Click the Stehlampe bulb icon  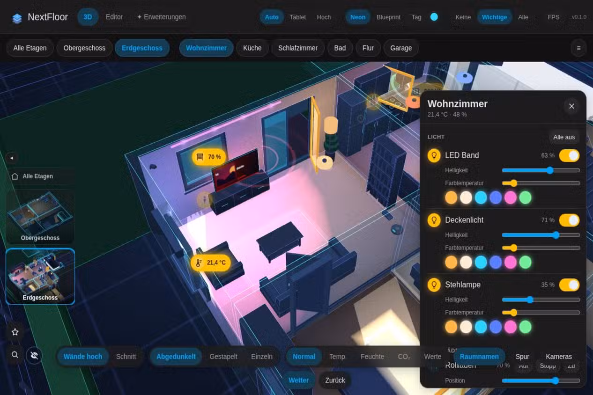434,285
